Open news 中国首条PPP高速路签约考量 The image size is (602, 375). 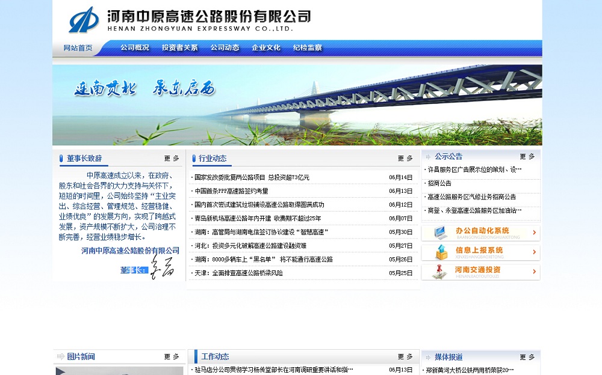(231, 191)
